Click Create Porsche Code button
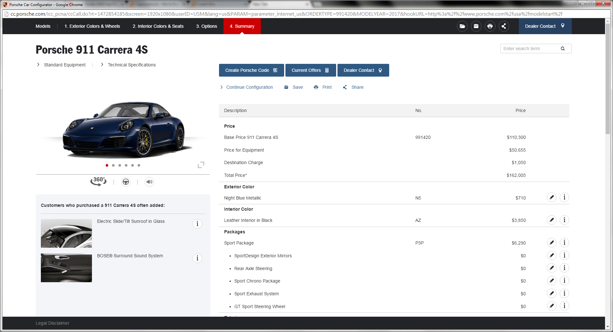This screenshot has height=332, width=613. click(x=251, y=70)
